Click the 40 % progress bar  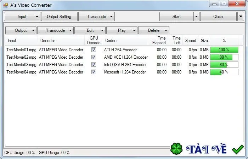(x=224, y=72)
